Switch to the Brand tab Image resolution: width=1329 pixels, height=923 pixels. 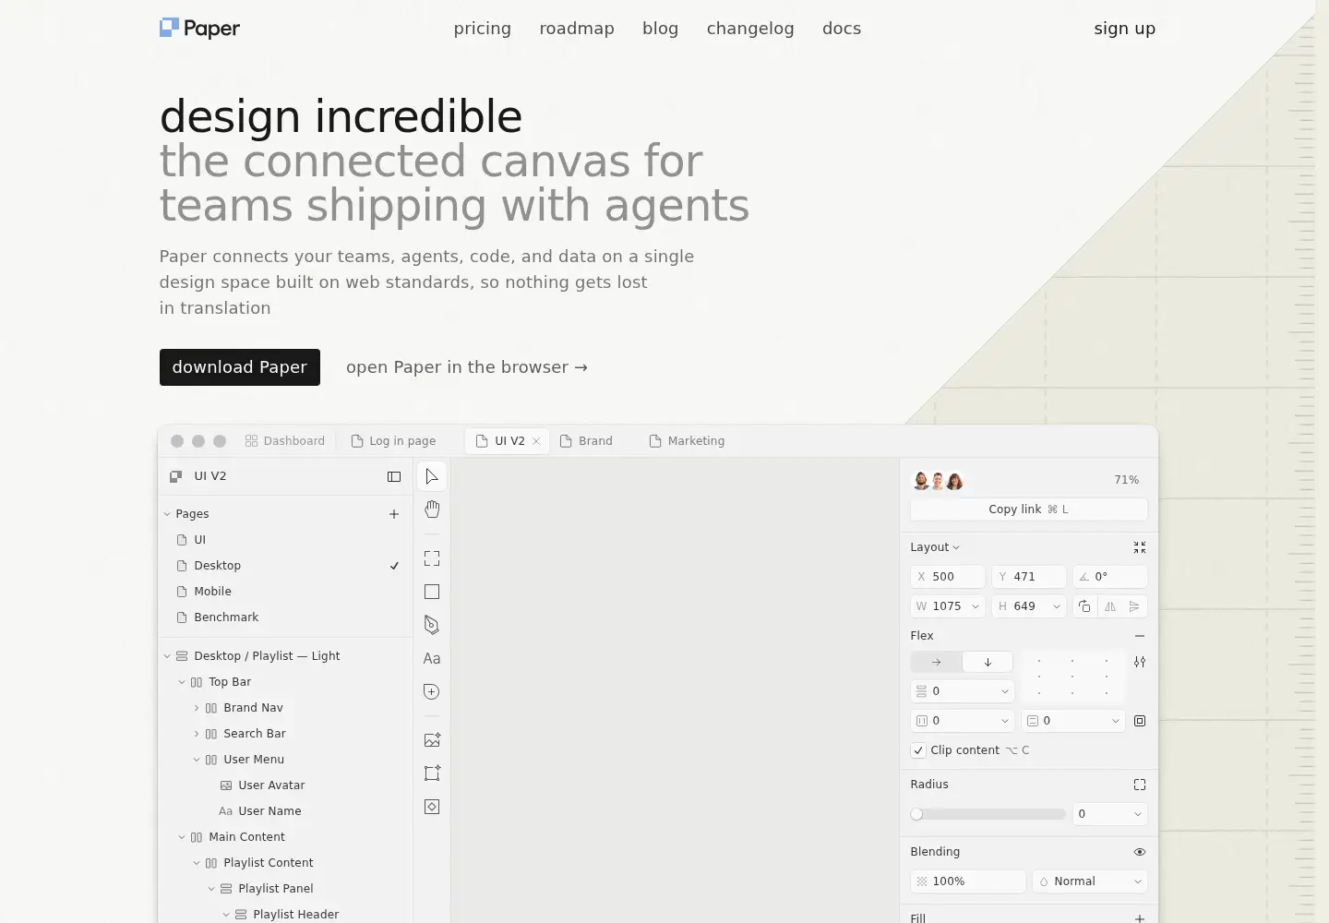pyautogui.click(x=586, y=441)
